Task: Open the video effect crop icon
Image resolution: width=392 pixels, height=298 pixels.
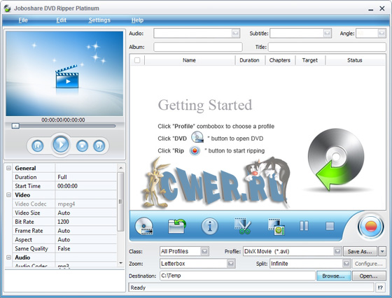Action: 276,227
